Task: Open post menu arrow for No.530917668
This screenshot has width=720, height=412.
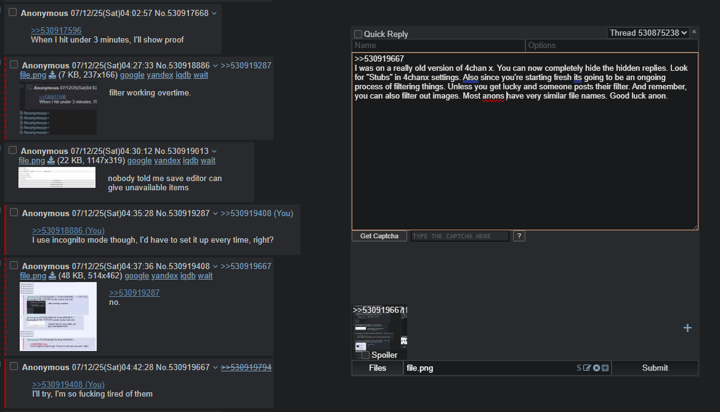Action: (214, 14)
